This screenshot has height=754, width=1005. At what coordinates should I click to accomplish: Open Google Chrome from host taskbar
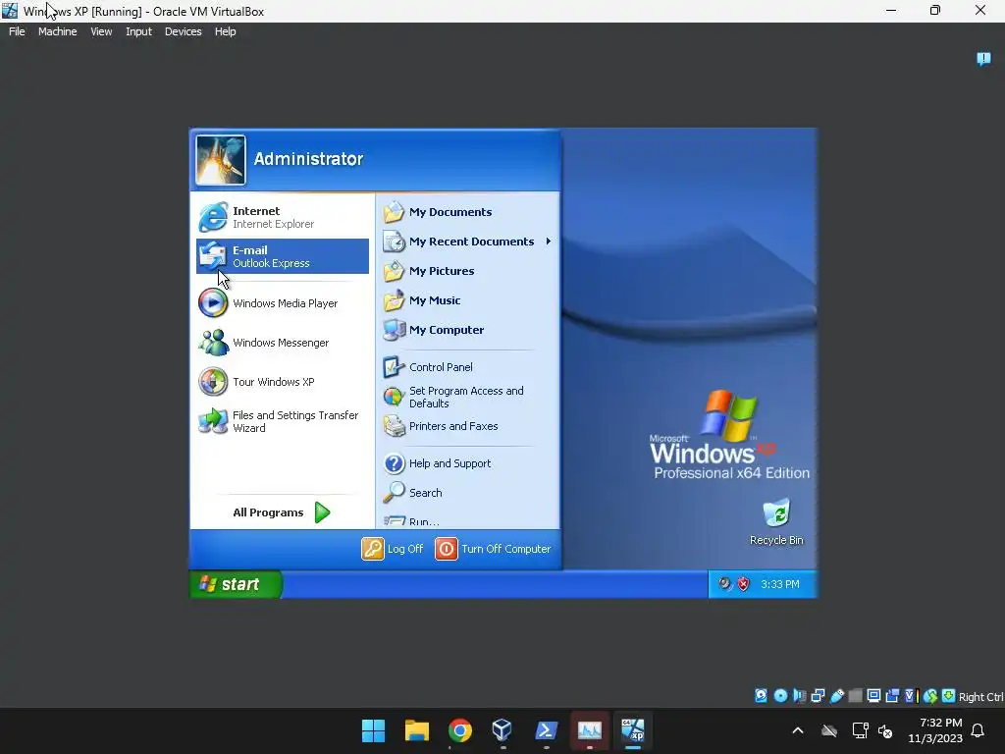coord(459,730)
